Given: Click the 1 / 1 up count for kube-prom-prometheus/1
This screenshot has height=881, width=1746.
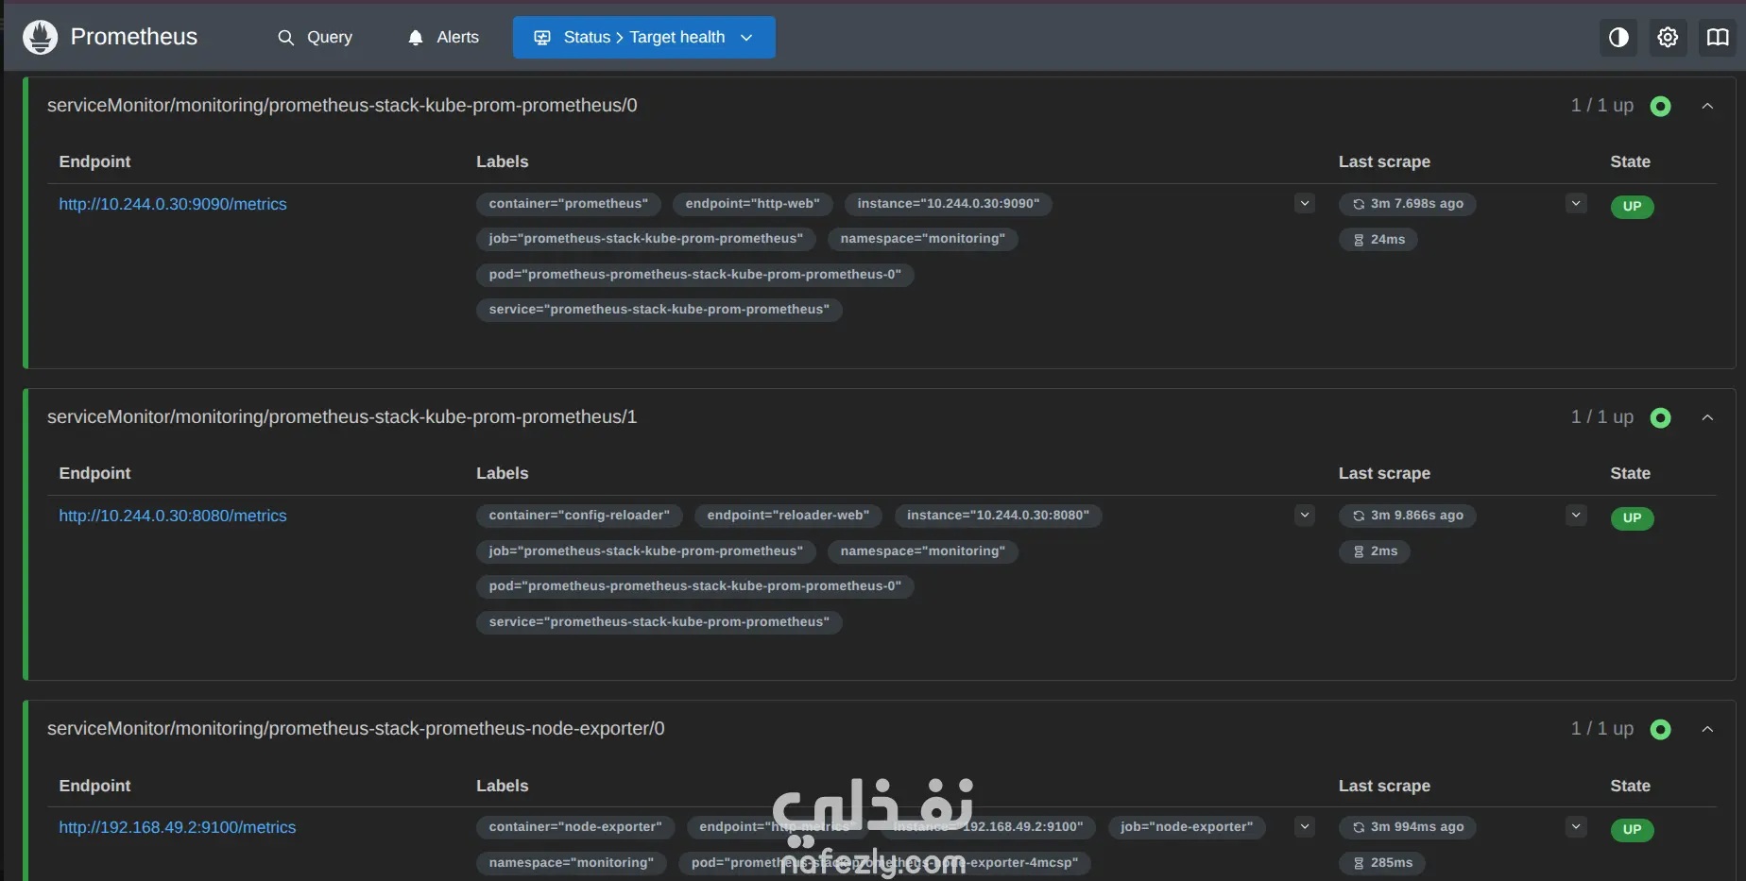Looking at the screenshot, I should [x=1602, y=417].
